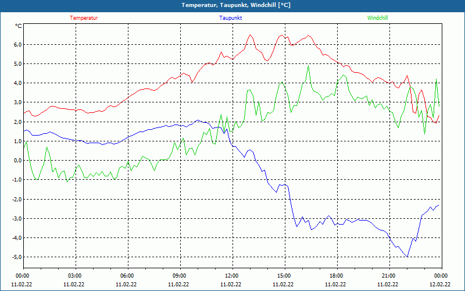465x291 pixels.
Task: Click the '00:00' time label above 12.02.22
Action: [x=440, y=276]
